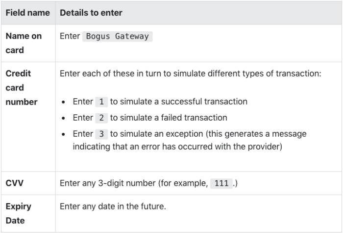This screenshot has height=233, width=343.
Task: Click the code value "3"
Action: point(101,134)
